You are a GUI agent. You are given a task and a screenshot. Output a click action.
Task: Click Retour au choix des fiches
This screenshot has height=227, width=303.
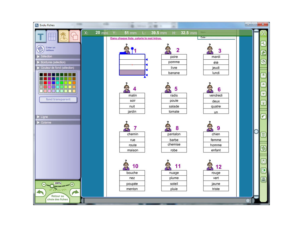coord(58,198)
